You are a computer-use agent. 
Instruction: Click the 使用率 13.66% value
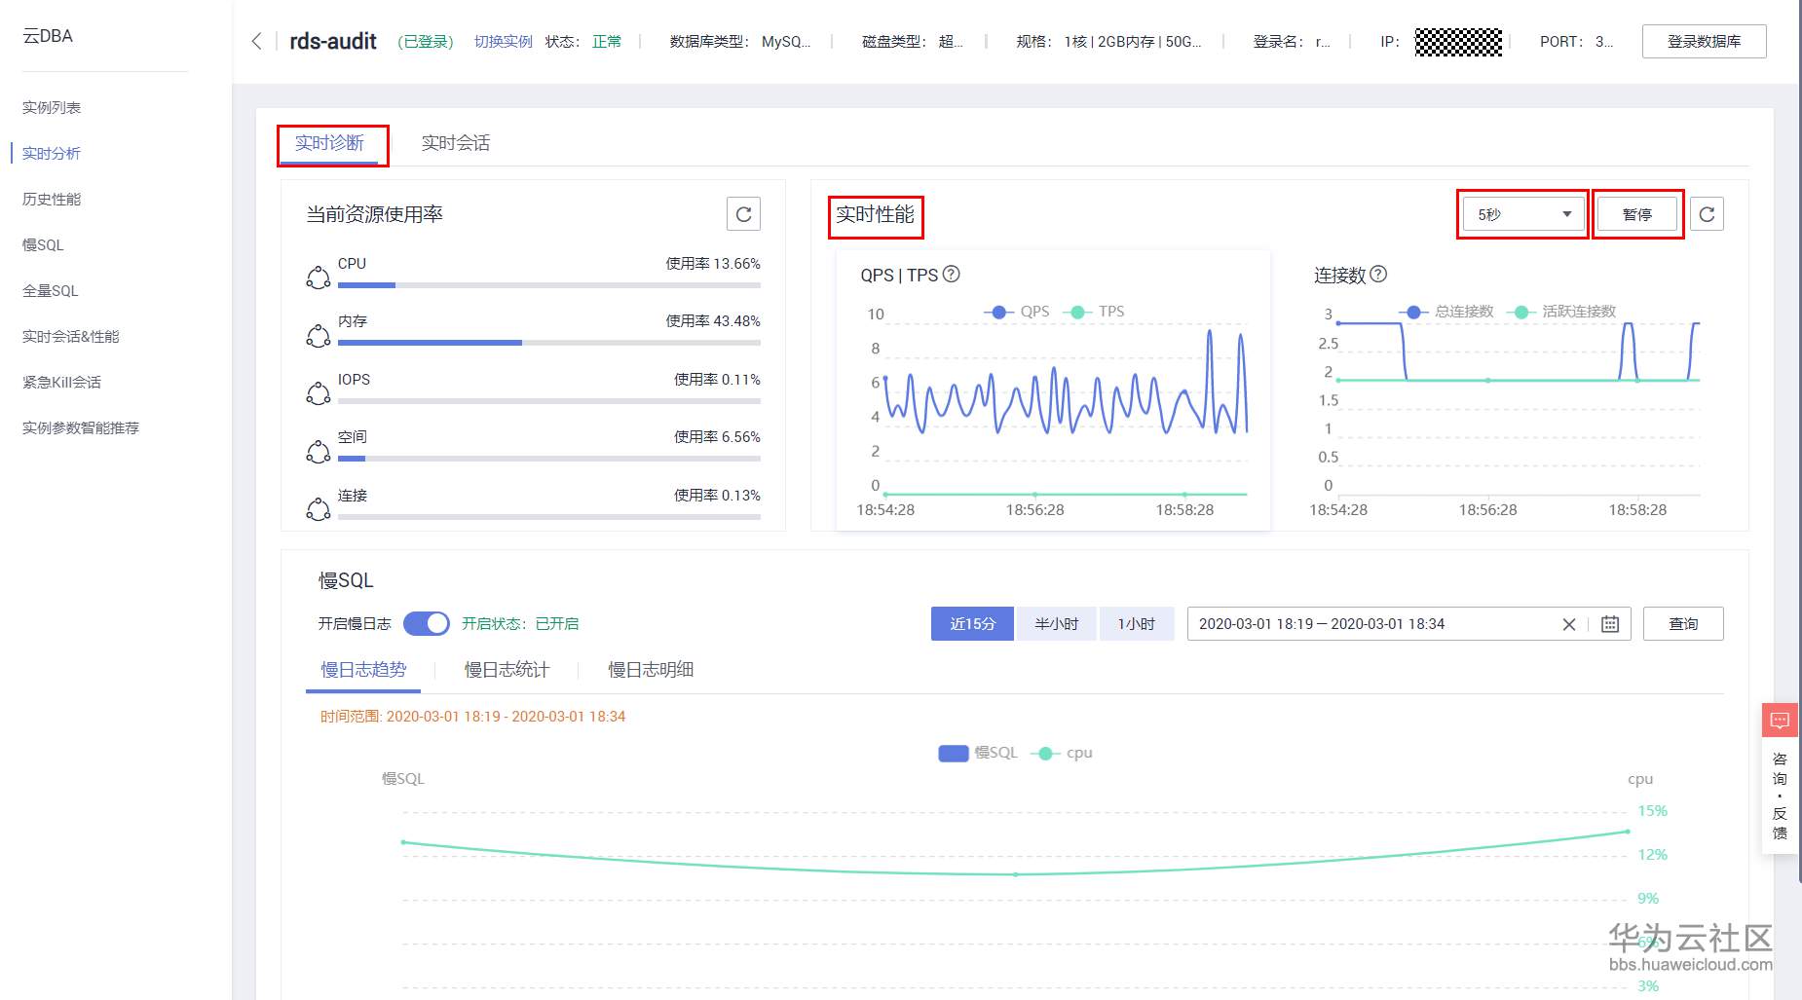713,264
